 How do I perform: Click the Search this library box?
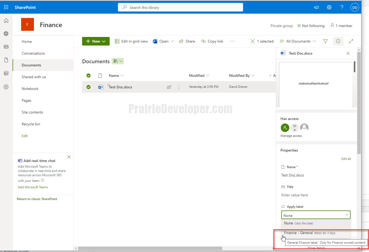[x=180, y=7]
